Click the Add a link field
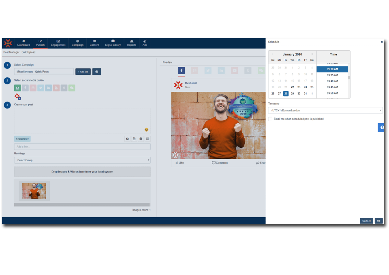Screen dimensions: 389x275 point(82,147)
